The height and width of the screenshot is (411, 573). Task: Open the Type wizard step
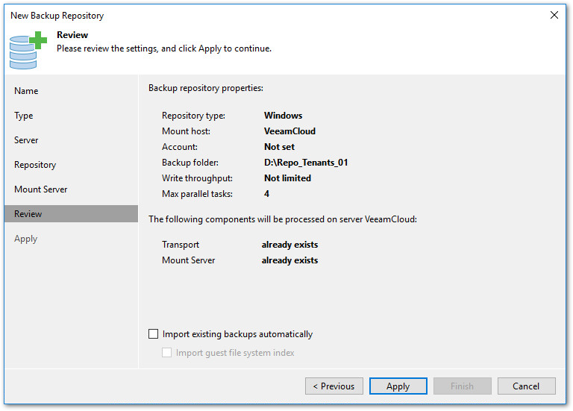click(24, 116)
